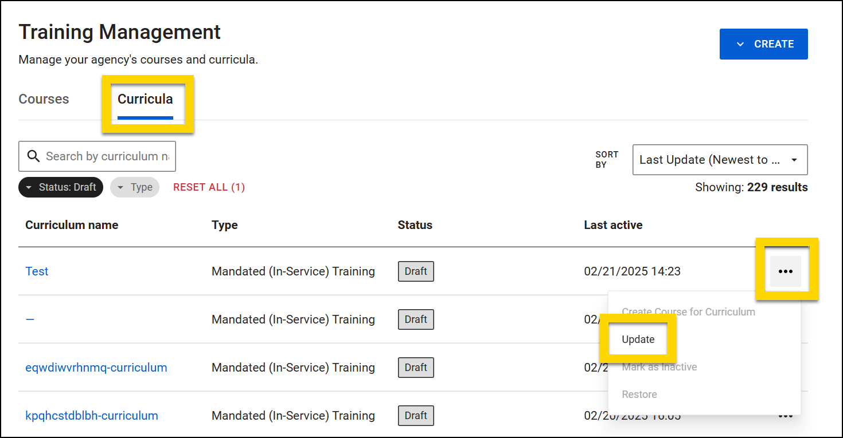Screen dimensions: 843x438
Task: Open the actions menu for the Test curriculum
Action: 786,271
